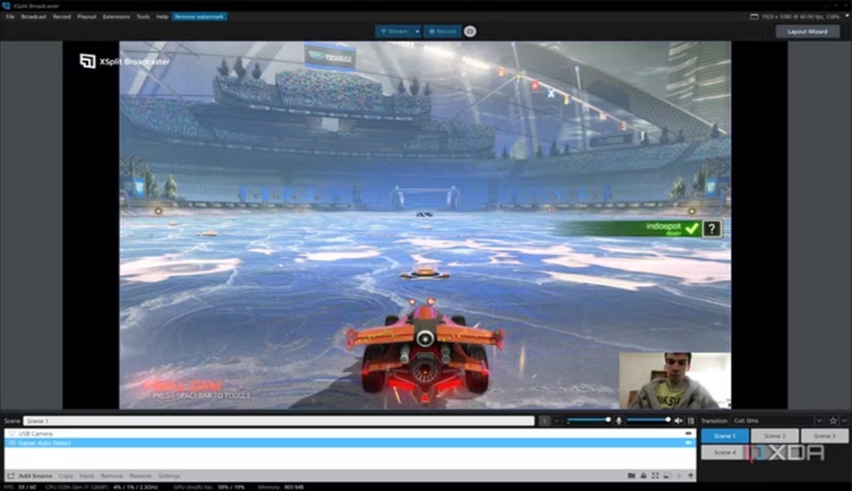Open the Help menu
This screenshot has width=852, height=491.
point(162,17)
